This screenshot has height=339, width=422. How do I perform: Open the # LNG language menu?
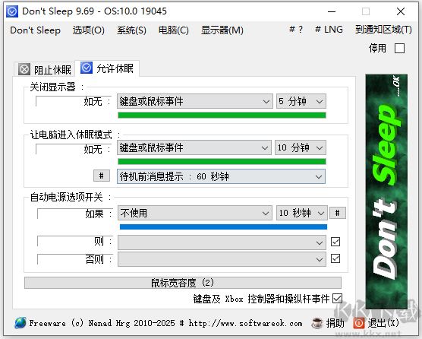point(329,30)
